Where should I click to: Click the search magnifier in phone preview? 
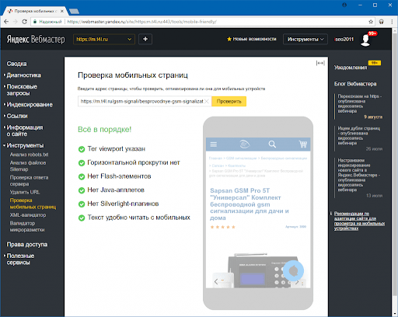pos(272,144)
